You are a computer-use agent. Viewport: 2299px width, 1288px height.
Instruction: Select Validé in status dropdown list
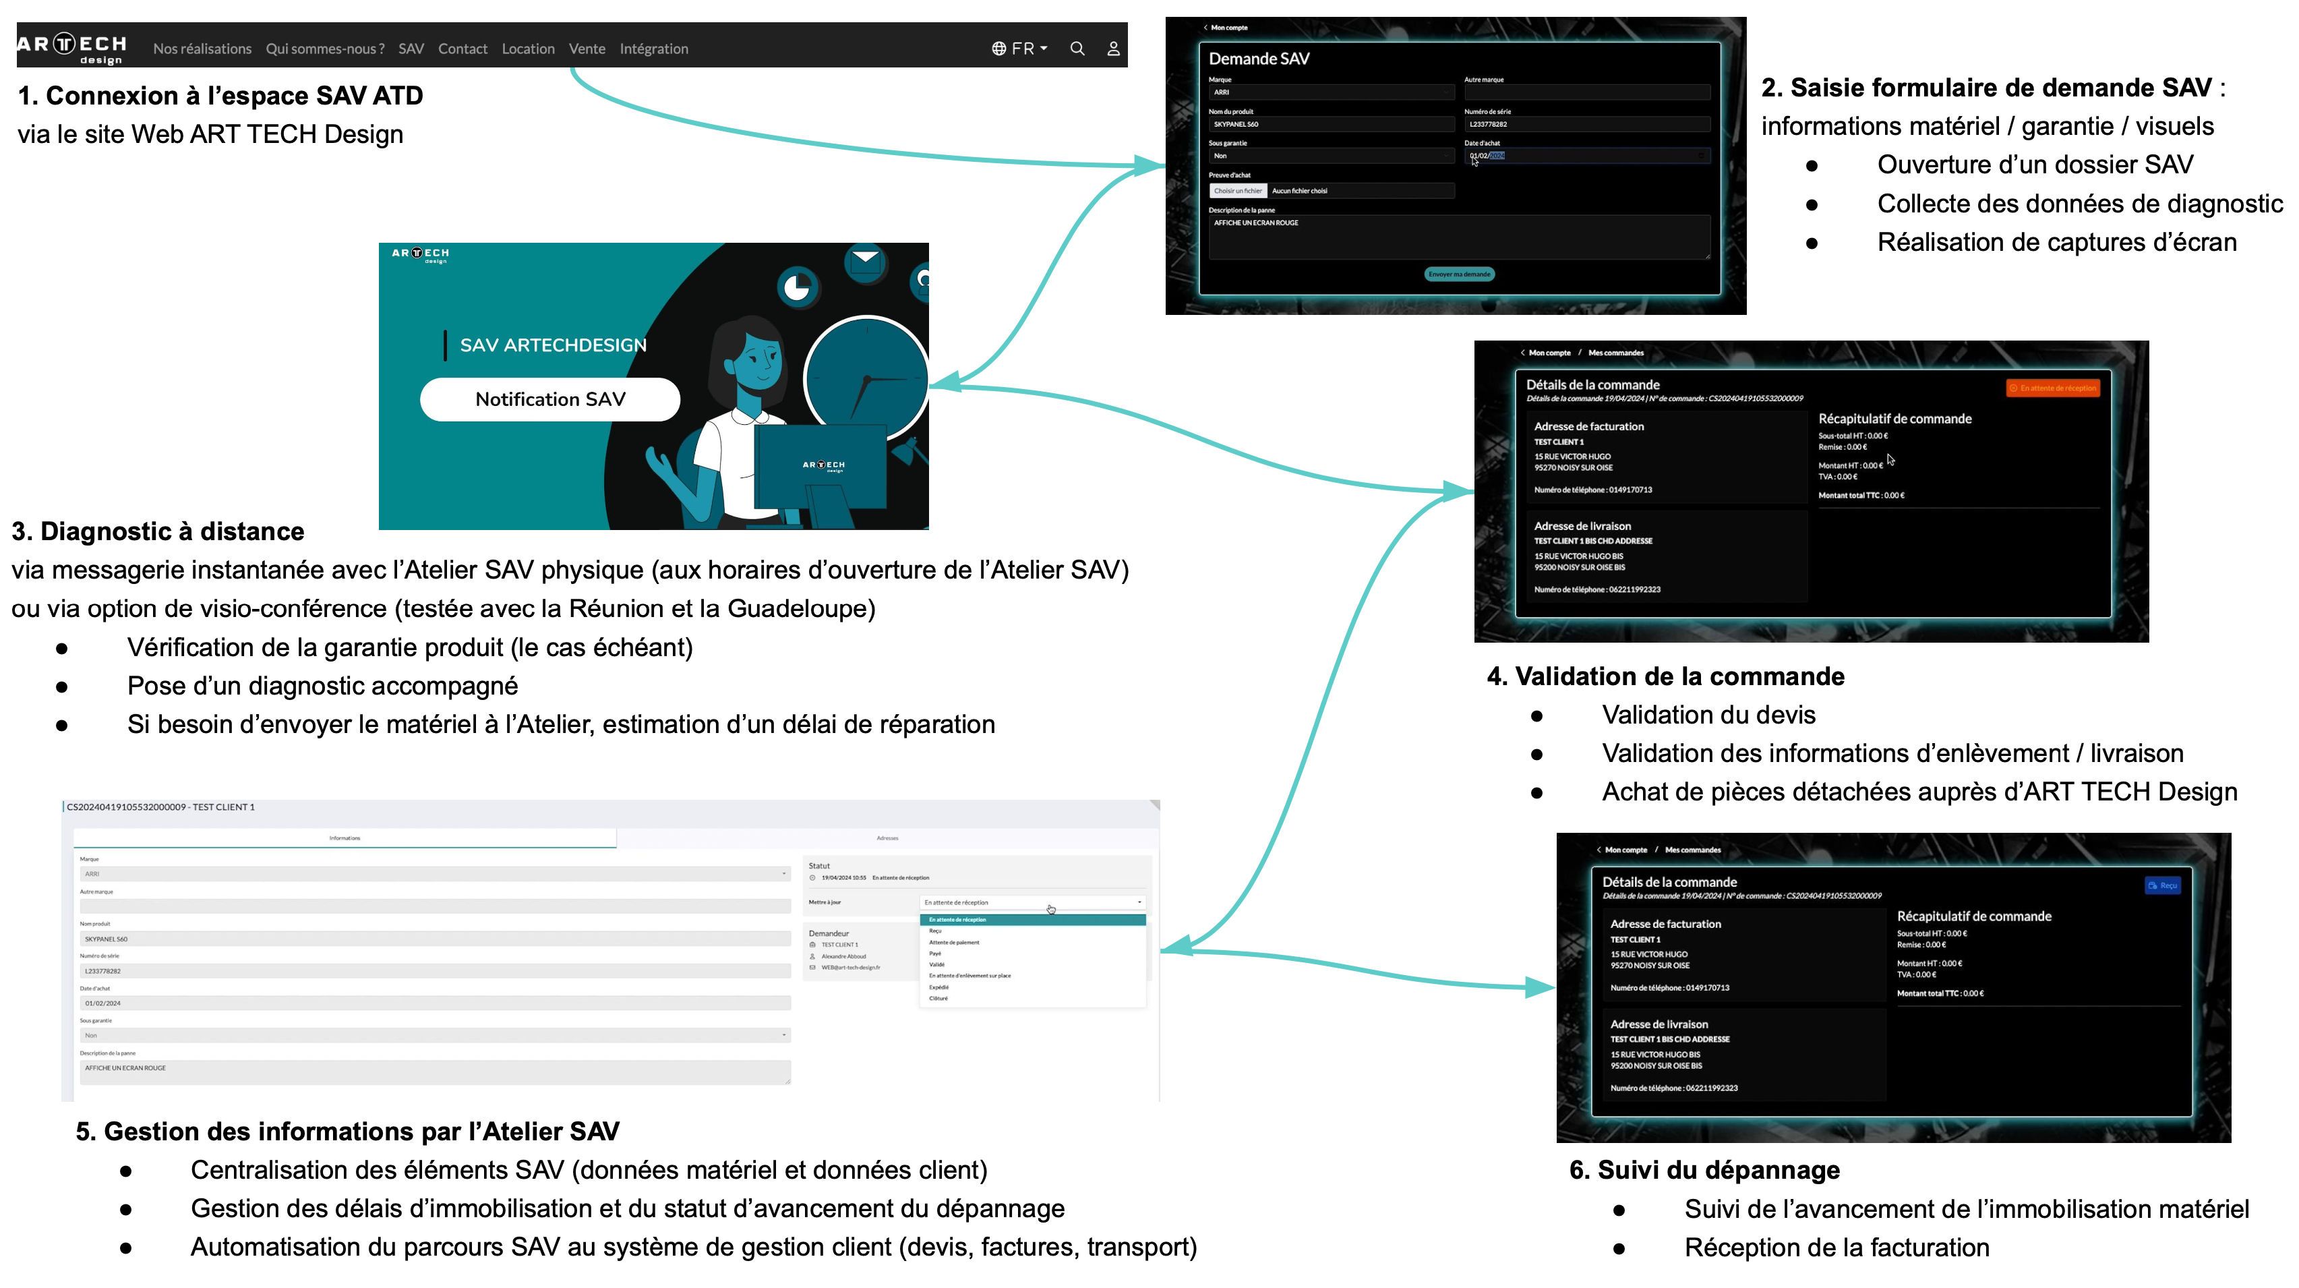[x=1032, y=964]
